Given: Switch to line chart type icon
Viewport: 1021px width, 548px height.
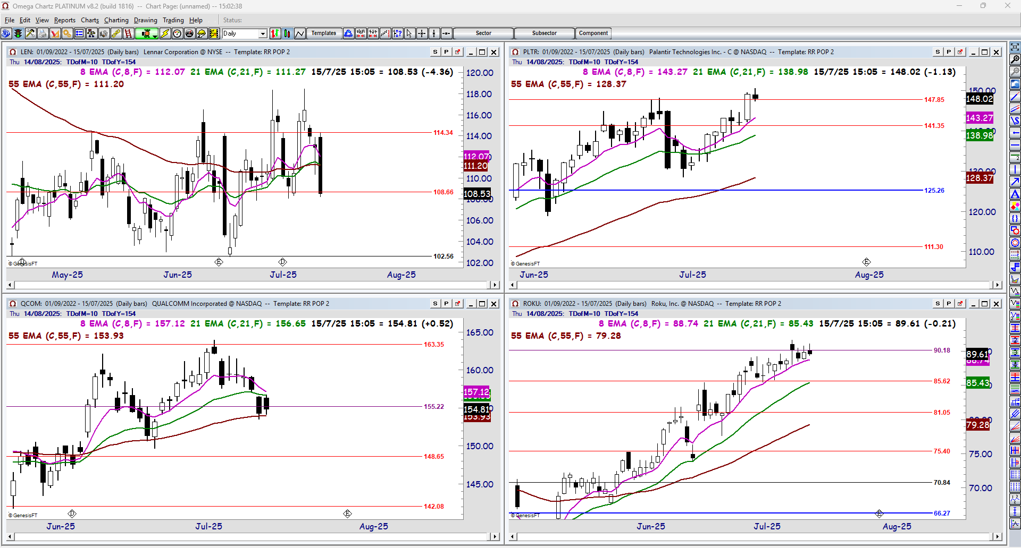Looking at the screenshot, I should (x=299, y=33).
